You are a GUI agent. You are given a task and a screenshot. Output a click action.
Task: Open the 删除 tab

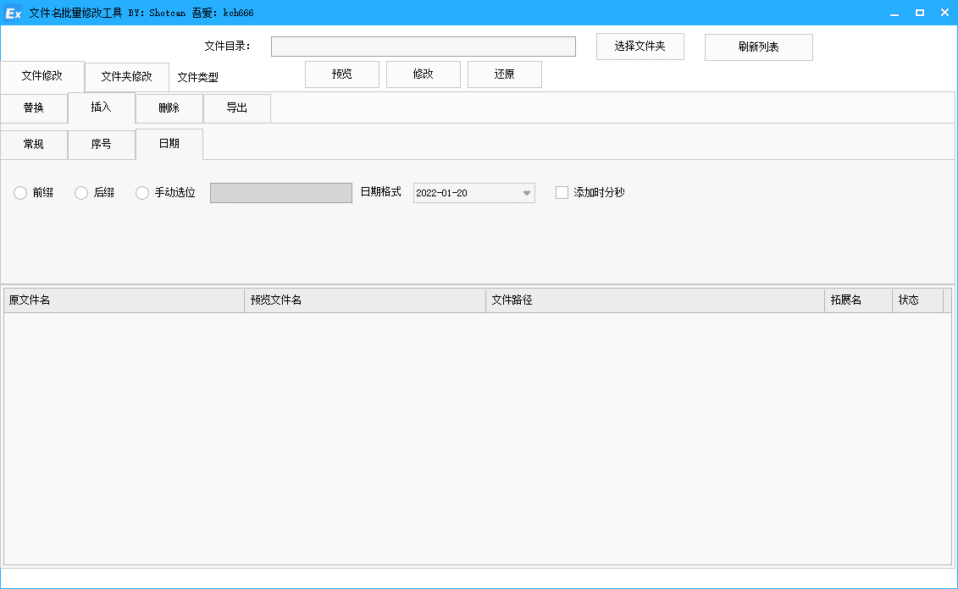click(169, 108)
